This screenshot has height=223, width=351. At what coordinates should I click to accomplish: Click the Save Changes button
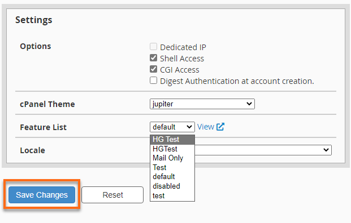click(x=42, y=195)
